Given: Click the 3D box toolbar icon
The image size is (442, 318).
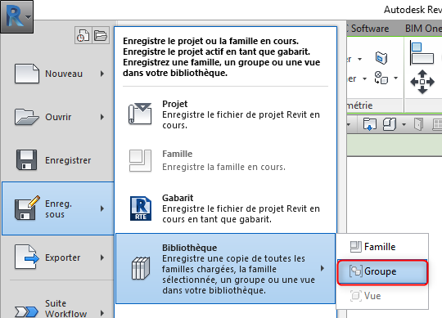Looking at the screenshot, I should pyautogui.click(x=390, y=124).
